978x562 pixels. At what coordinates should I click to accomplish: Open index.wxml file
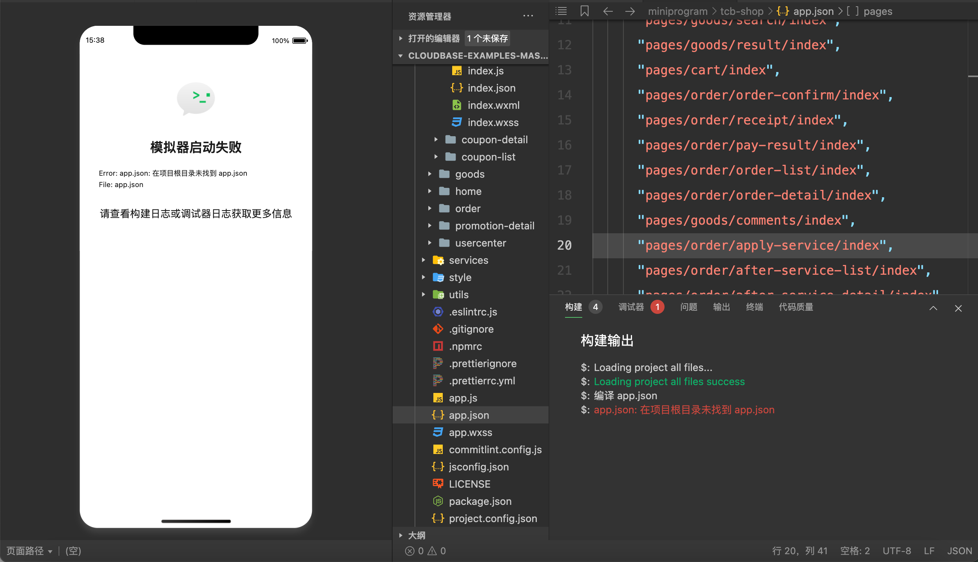click(x=493, y=105)
